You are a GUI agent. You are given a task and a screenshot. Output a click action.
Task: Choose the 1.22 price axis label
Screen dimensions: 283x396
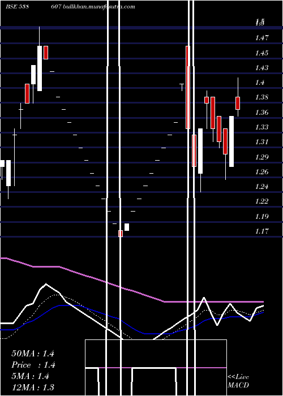[x=262, y=201]
